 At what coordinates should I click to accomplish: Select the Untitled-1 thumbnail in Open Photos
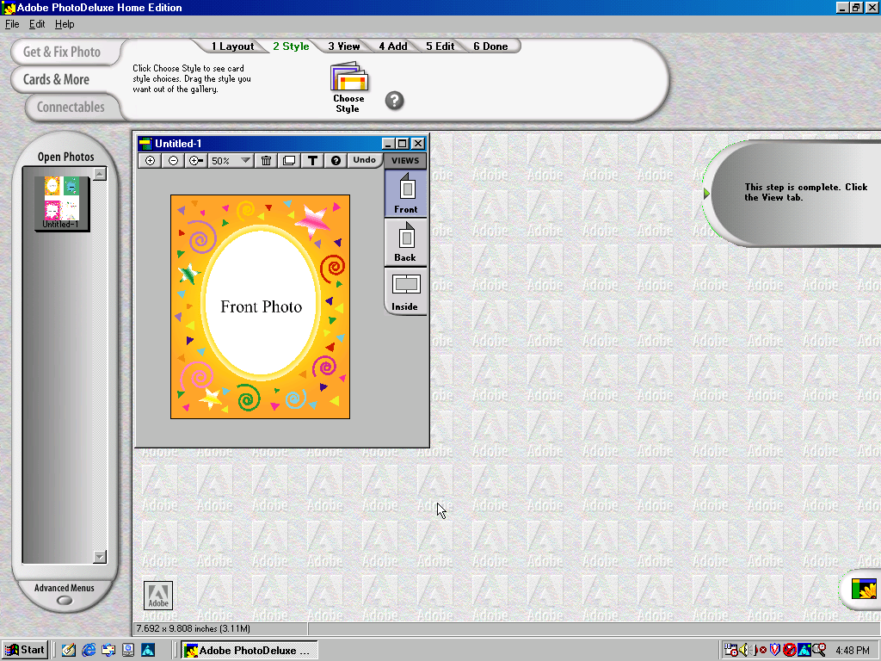(62, 203)
